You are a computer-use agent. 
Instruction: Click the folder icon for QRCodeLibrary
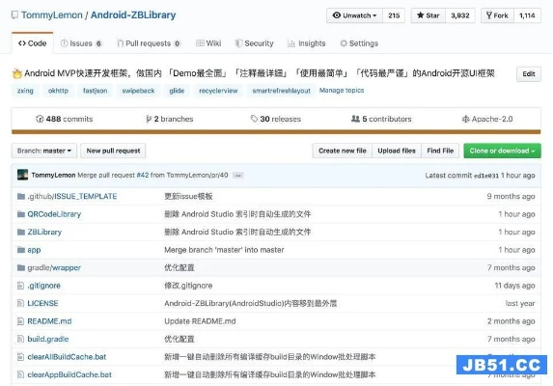click(x=21, y=214)
